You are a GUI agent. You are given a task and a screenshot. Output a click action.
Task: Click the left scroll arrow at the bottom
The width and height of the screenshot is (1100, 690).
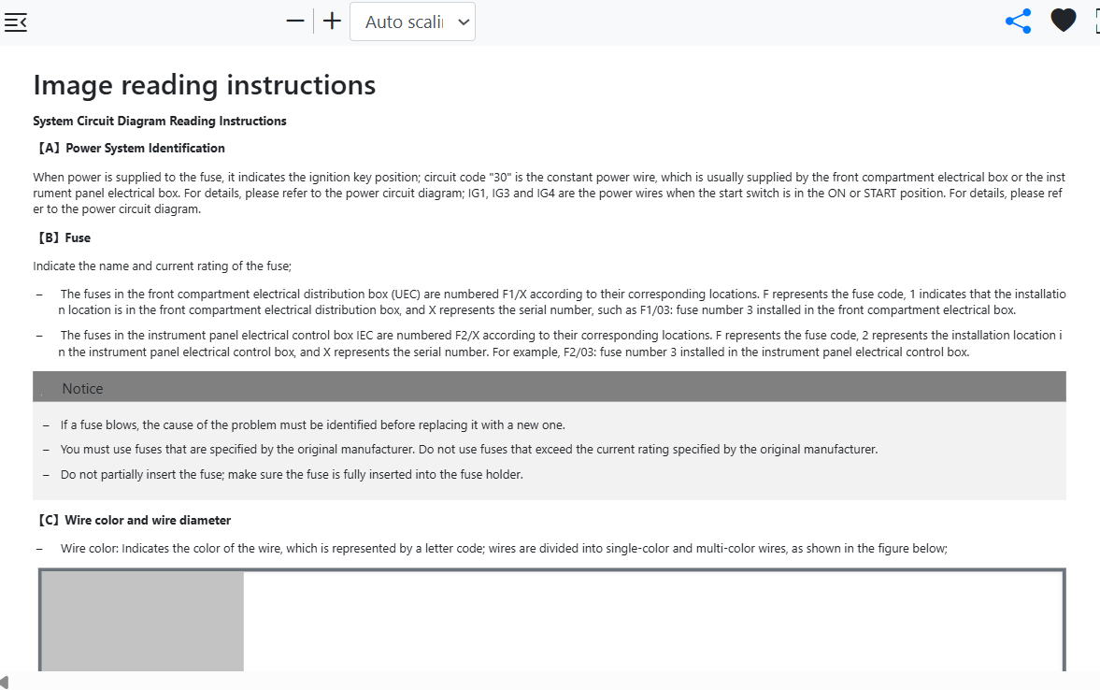5,682
